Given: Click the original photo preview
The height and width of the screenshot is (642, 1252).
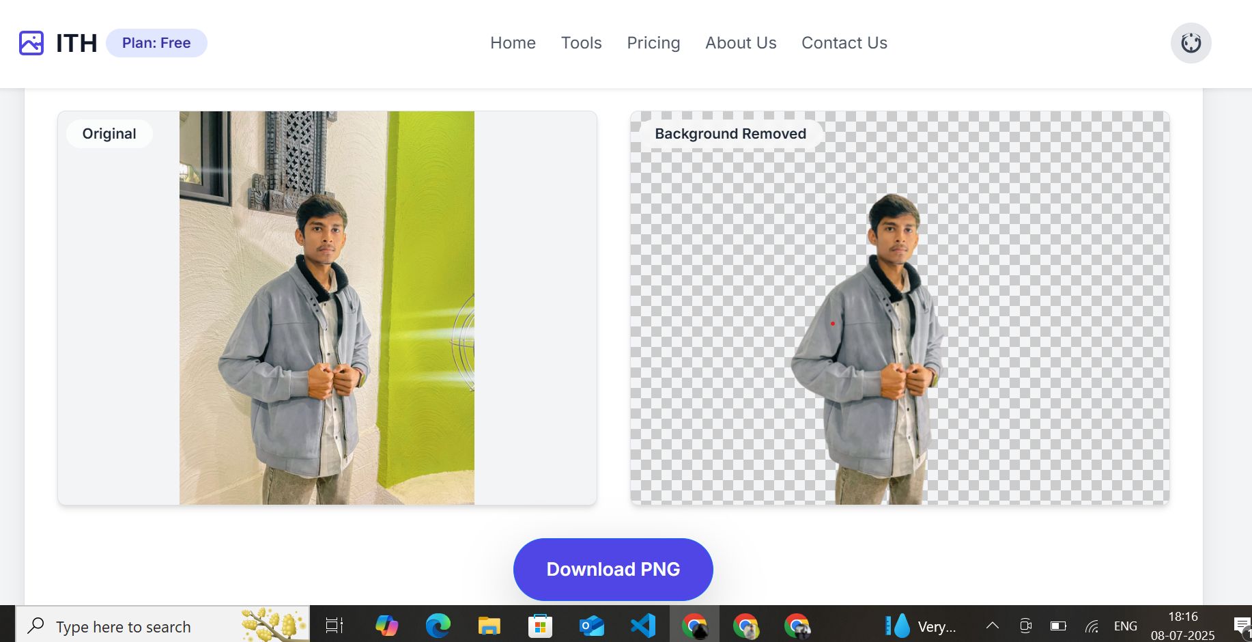Looking at the screenshot, I should pyautogui.click(x=326, y=308).
